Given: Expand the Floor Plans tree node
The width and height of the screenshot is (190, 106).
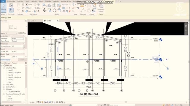Looking at the screenshot, I should click(4, 85).
